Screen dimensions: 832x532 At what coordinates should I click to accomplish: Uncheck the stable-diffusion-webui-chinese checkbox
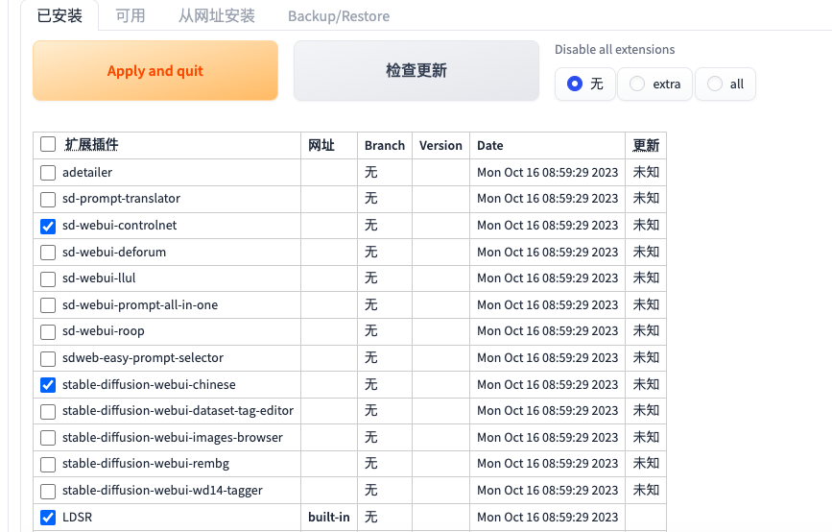pos(48,385)
